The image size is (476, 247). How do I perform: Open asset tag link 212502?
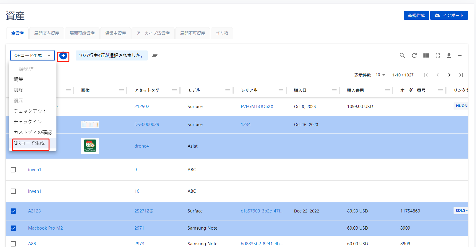point(142,107)
